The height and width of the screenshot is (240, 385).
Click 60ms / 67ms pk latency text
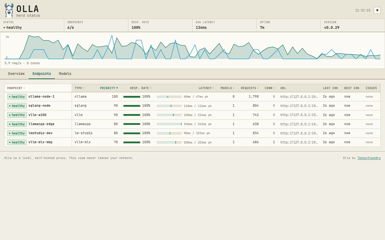point(196,97)
